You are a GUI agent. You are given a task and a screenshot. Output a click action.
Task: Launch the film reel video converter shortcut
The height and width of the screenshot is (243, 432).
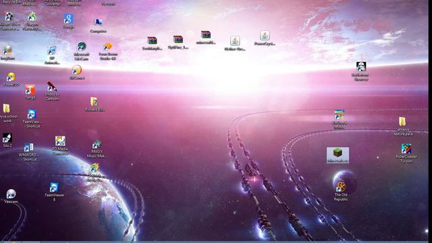click(x=9, y=16)
